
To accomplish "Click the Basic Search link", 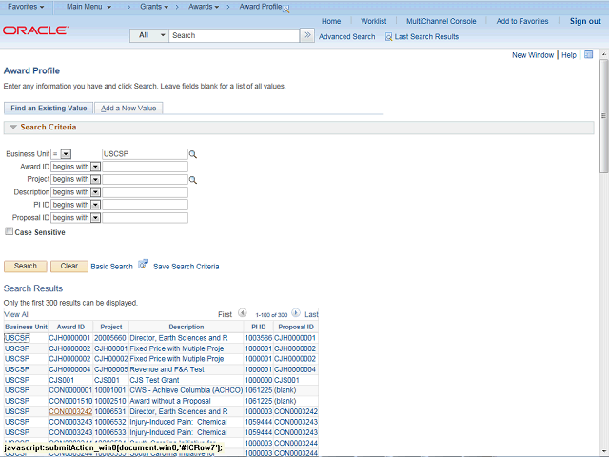I will pos(112,267).
